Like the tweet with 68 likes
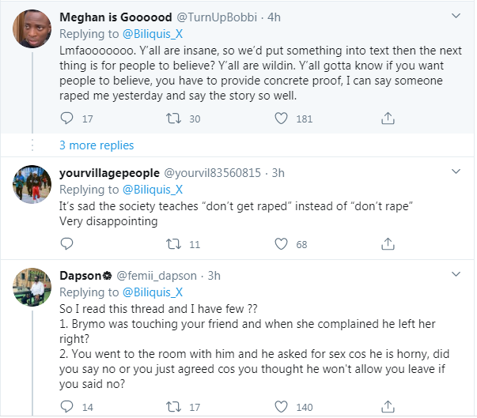 tap(281, 244)
